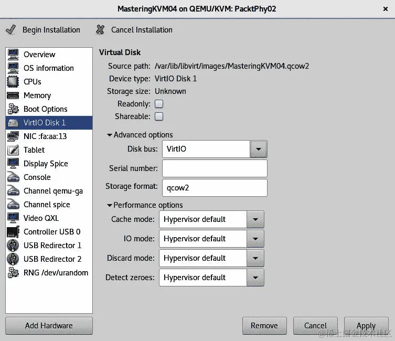Collapse the Performance options section
This screenshot has width=395, height=341.
[109, 205]
